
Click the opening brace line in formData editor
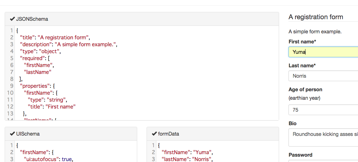click(x=159, y=145)
